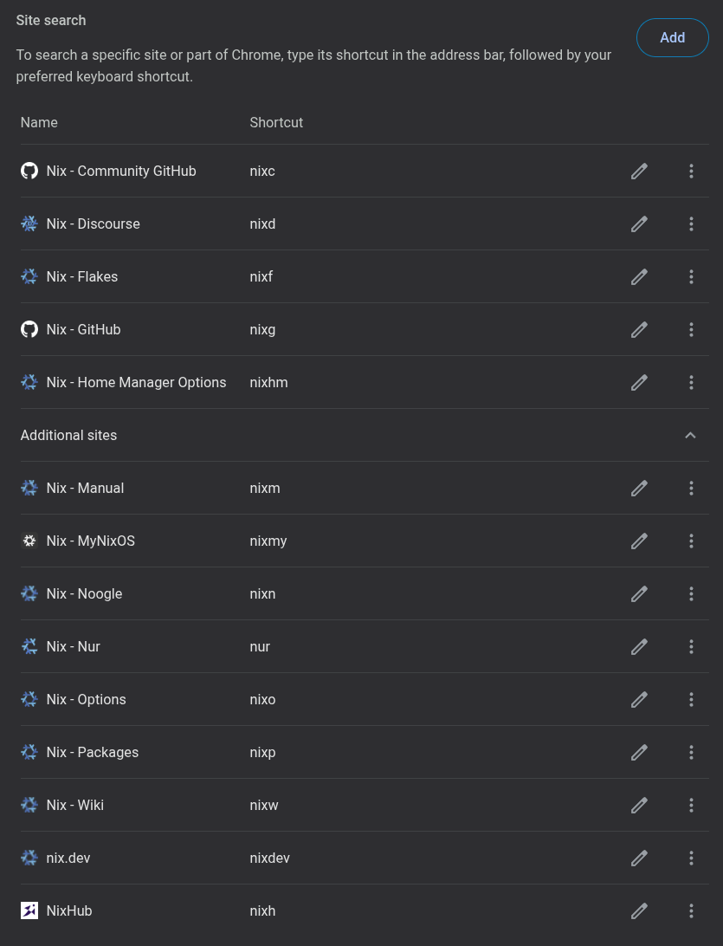Viewport: 723px width, 946px height.
Task: Open more actions for Nix - GitHub
Action: point(691,329)
